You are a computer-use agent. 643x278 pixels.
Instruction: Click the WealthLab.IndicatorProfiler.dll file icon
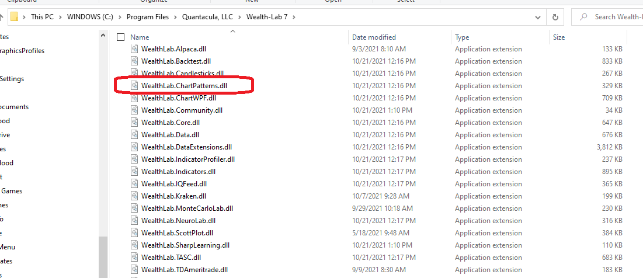(x=135, y=159)
